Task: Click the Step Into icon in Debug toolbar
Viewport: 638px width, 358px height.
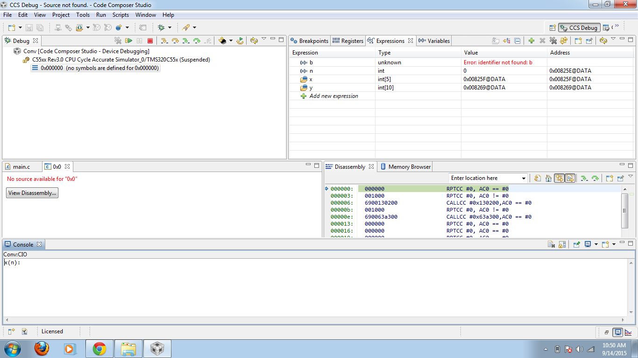Action: 164,41
